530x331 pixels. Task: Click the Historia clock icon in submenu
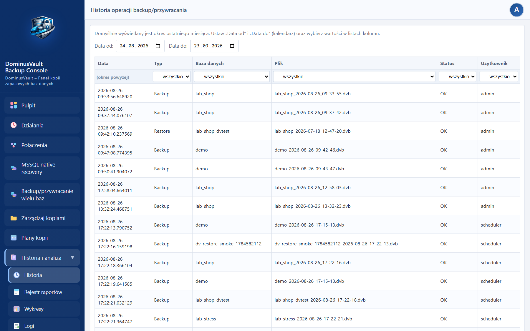[x=17, y=275]
